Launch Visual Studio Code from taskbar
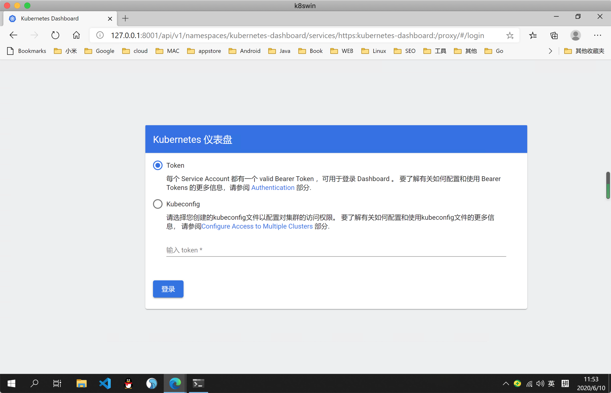The height and width of the screenshot is (393, 611). pos(105,383)
